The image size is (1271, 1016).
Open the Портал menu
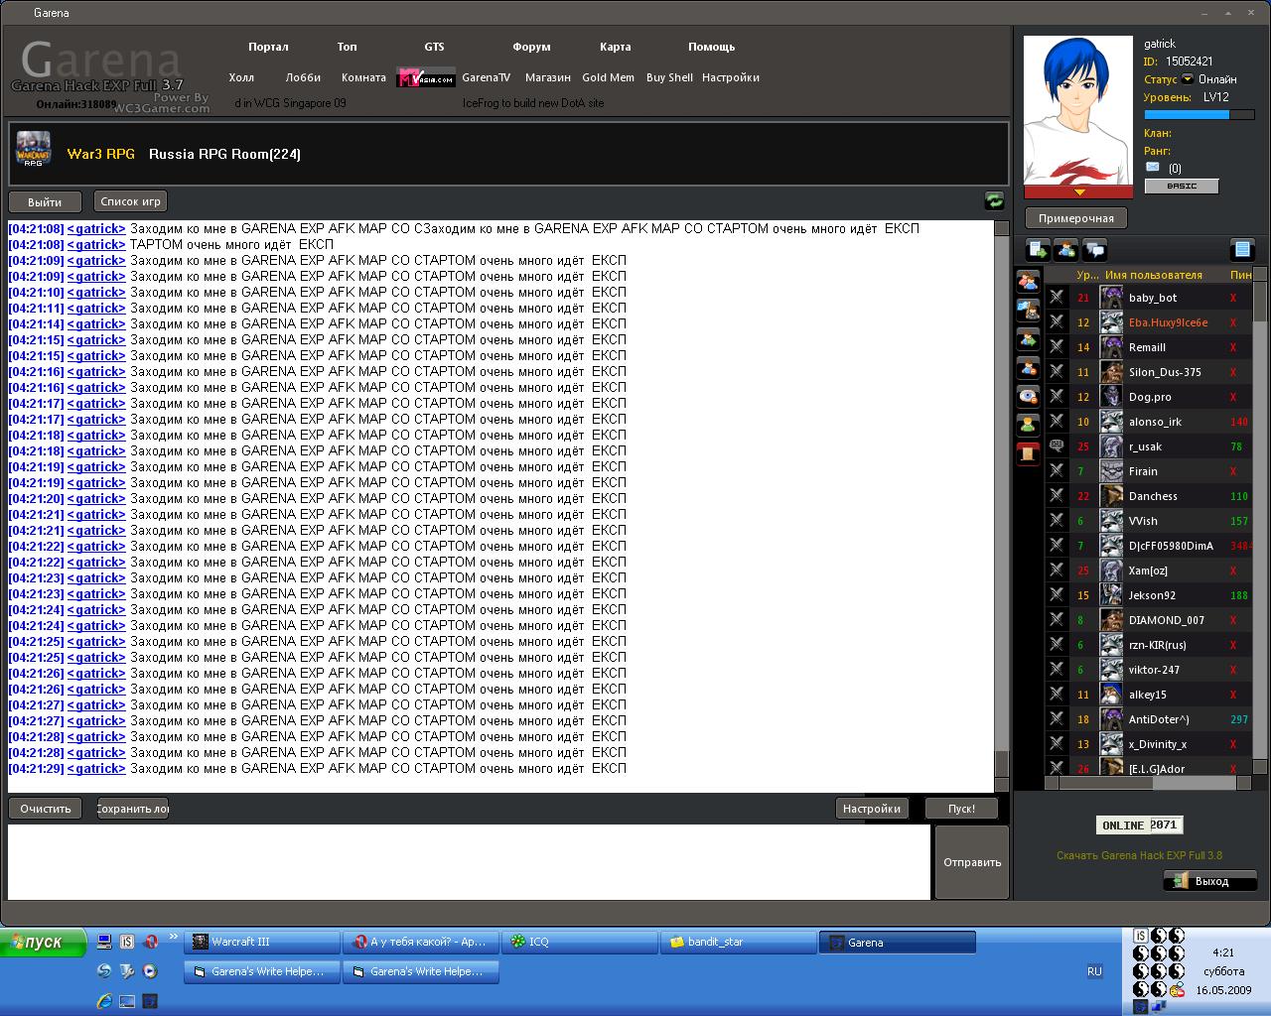coord(268,47)
